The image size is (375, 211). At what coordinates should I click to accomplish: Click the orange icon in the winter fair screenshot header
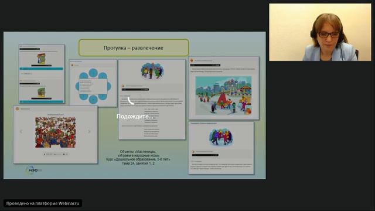click(192, 60)
